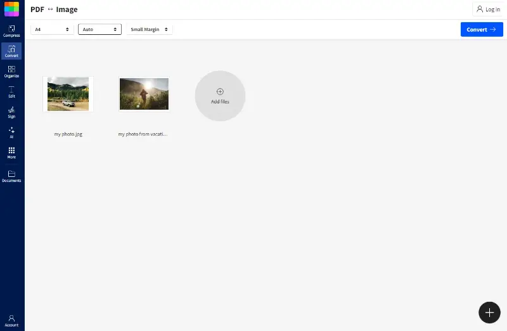Open the Sign tool in sidebar
The height and width of the screenshot is (331, 507).
[11, 112]
